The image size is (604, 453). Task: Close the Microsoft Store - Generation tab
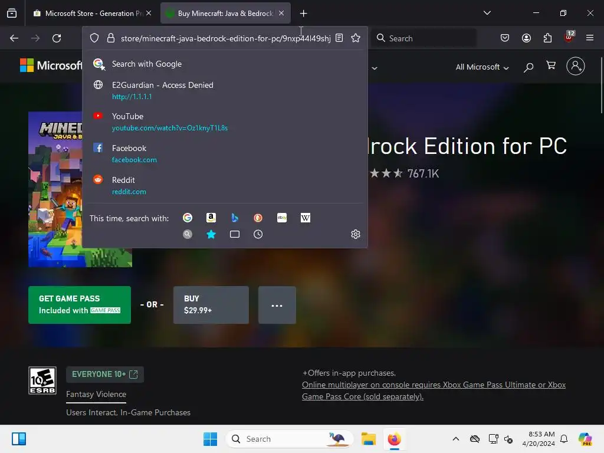pyautogui.click(x=149, y=13)
